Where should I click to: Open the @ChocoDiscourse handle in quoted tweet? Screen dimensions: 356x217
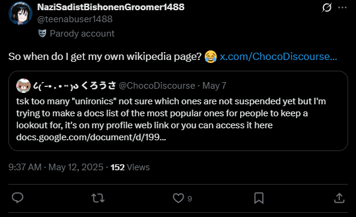pyautogui.click(x=157, y=86)
